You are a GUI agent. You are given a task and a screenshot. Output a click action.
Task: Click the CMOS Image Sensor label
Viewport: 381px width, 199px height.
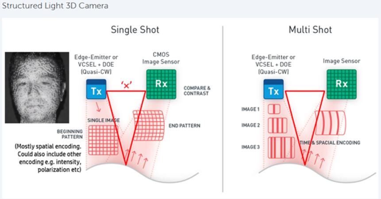(161, 58)
